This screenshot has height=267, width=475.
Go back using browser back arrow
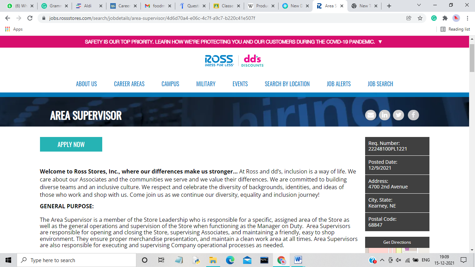[x=8, y=18]
